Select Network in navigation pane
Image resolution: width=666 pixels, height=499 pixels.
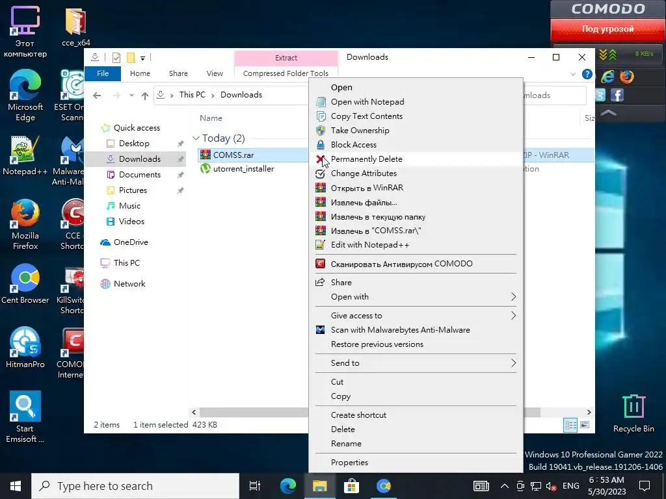click(x=129, y=284)
